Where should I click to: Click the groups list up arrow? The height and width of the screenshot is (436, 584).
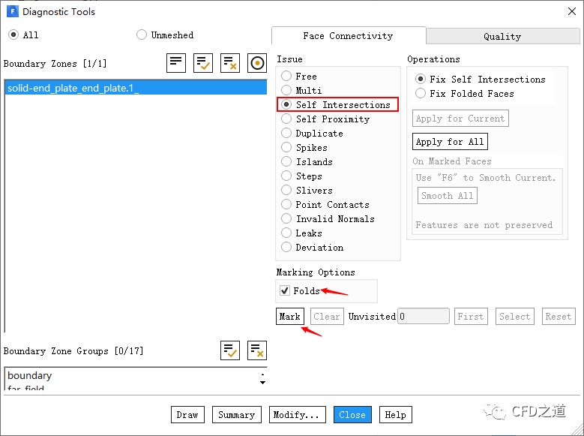pyautogui.click(x=262, y=374)
